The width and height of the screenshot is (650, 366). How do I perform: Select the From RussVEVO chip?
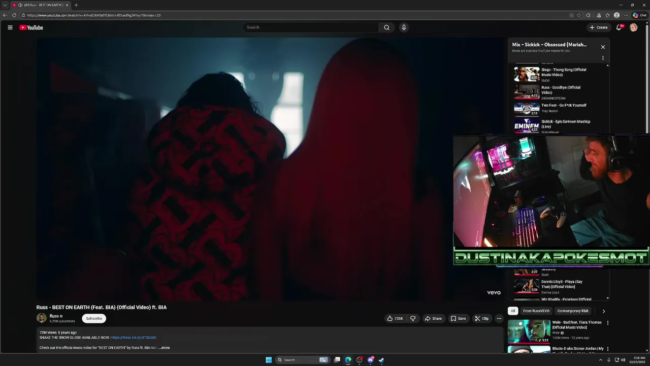[x=536, y=311]
